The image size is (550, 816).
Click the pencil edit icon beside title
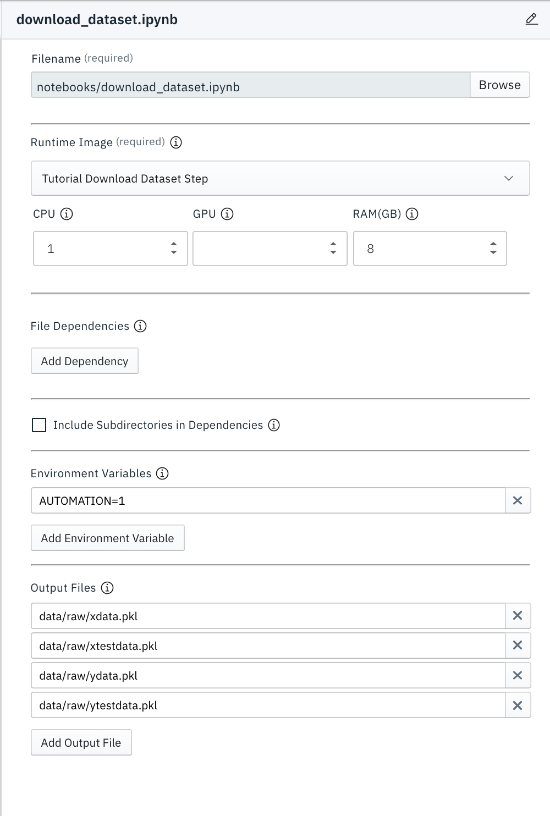tap(531, 20)
